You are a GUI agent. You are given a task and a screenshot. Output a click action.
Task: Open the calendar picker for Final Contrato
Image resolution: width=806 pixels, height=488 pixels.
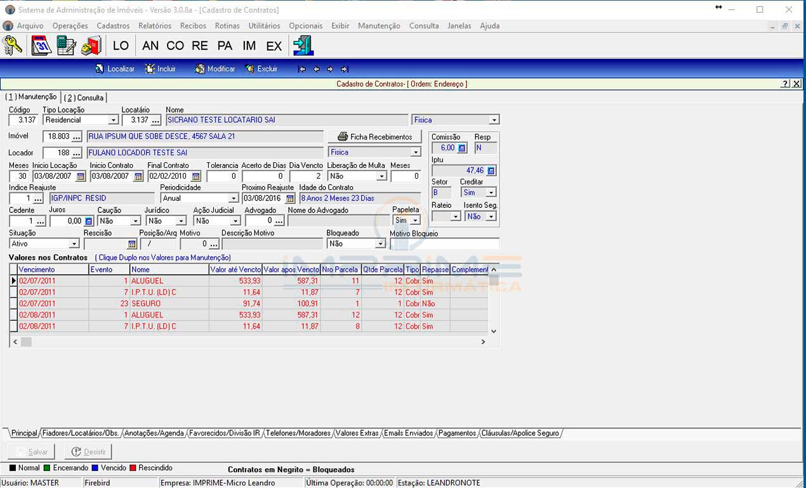pyautogui.click(x=196, y=177)
